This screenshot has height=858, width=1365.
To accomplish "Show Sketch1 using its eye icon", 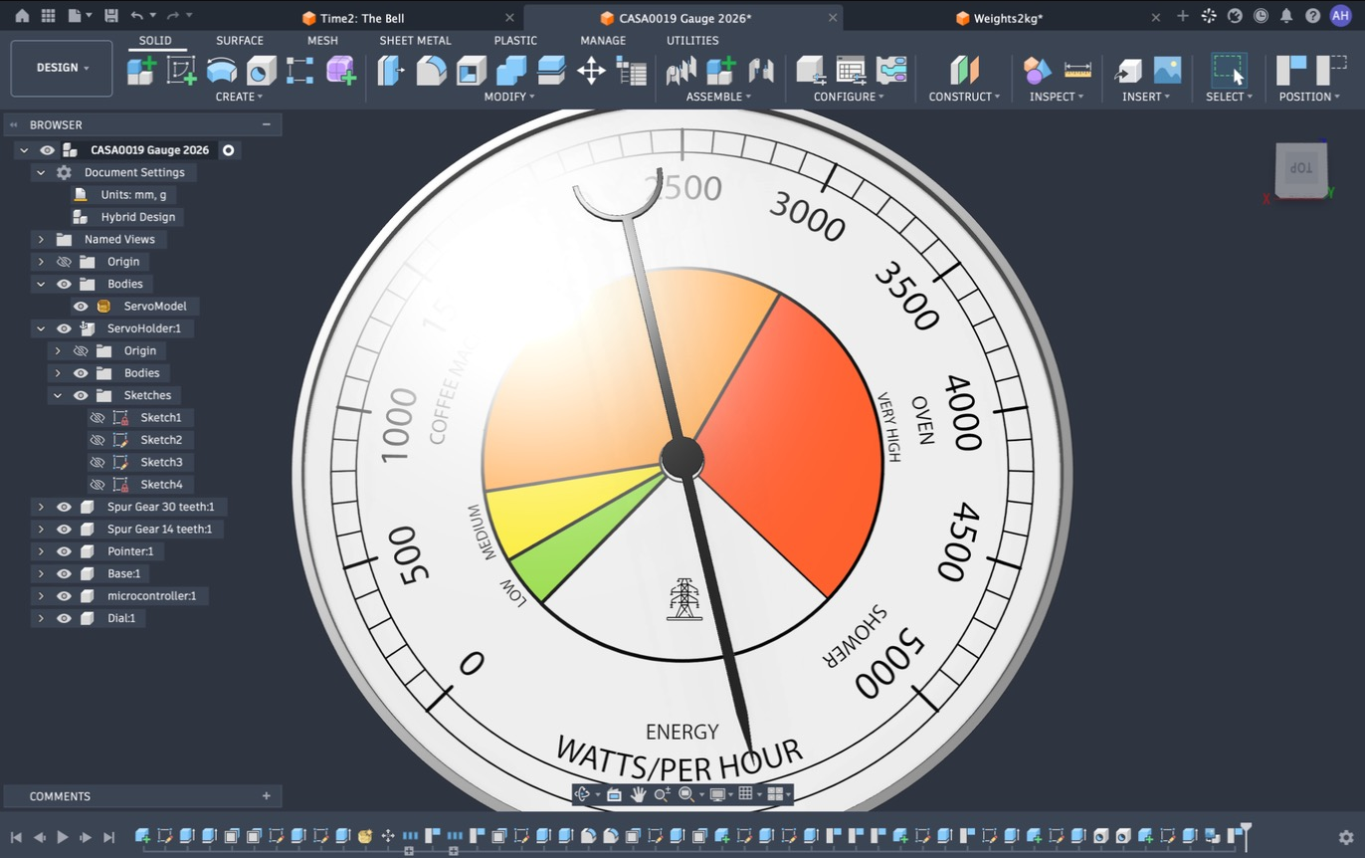I will pos(97,417).
